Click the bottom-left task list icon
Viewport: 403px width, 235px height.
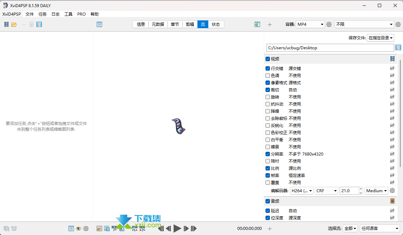point(71,228)
